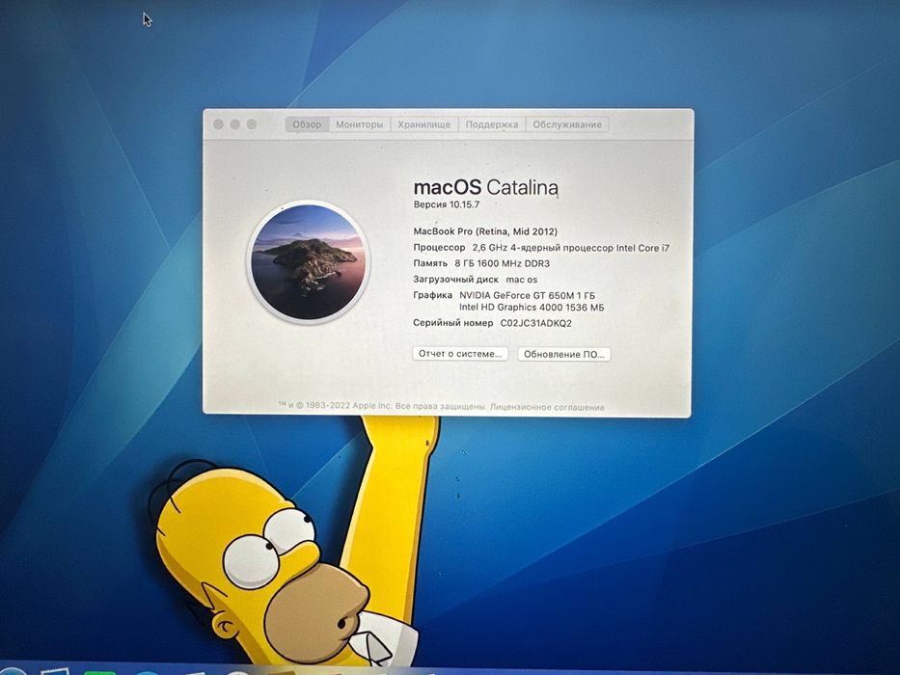This screenshot has height=675, width=900.
Task: Click the macOS Catalina title
Action: [x=485, y=187]
